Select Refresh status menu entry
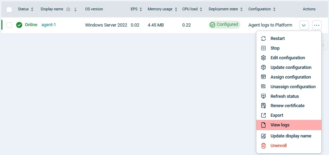Image resolution: width=329 pixels, height=155 pixels. (289, 96)
